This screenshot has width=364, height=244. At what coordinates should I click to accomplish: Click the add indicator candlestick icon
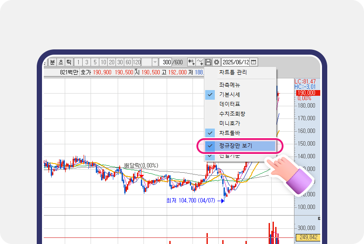[x=191, y=62]
